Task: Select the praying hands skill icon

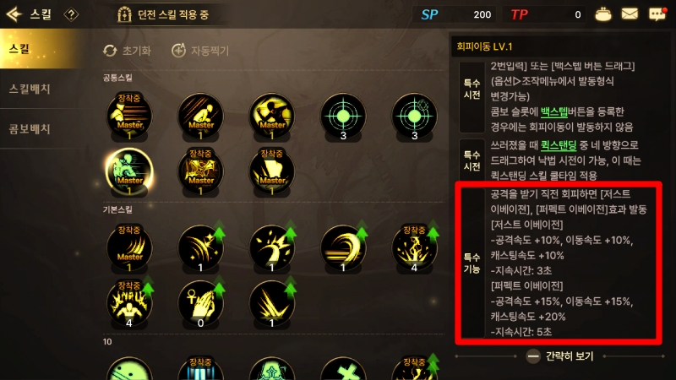Action: [200, 303]
